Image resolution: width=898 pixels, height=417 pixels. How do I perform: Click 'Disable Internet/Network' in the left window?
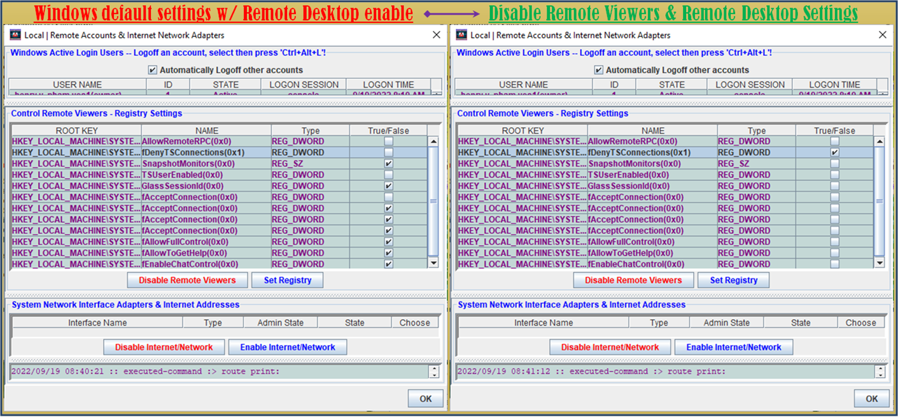tap(164, 347)
